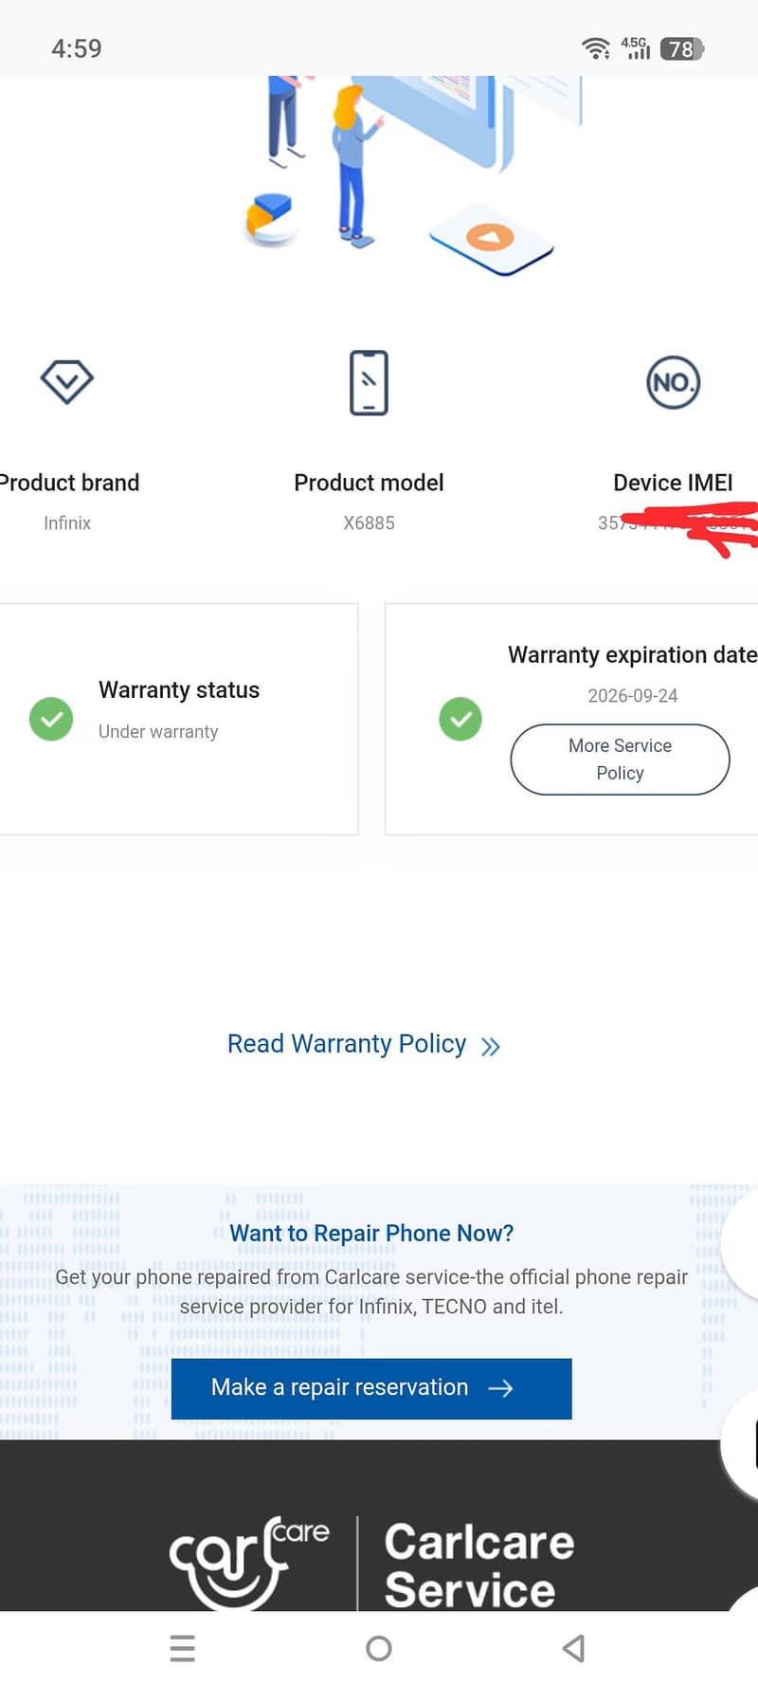Tap the back button in navigation bar
The height and width of the screenshot is (1685, 758).
(x=572, y=1648)
